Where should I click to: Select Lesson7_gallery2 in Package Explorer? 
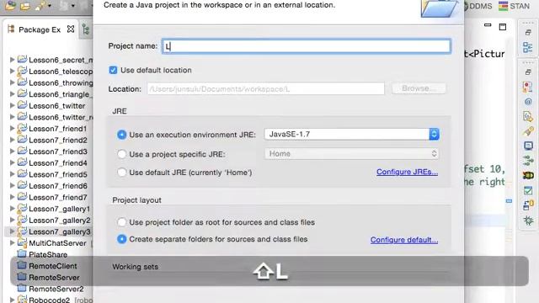click(59, 220)
